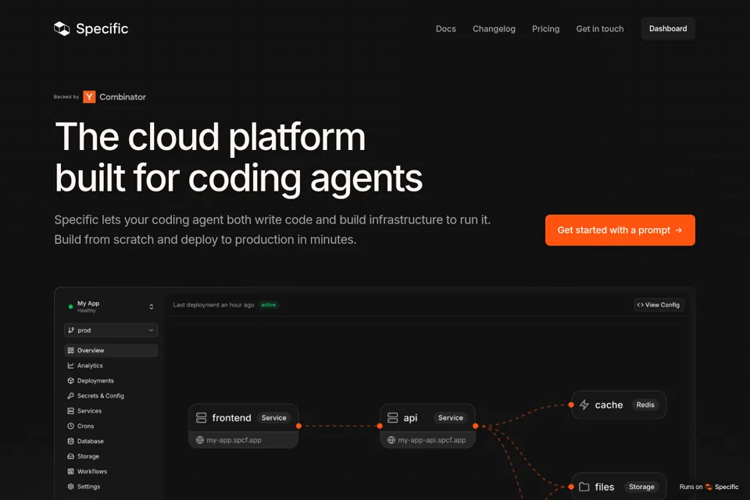750x500 pixels.
Task: Click the Runs on Specific badge
Action: pos(709,487)
